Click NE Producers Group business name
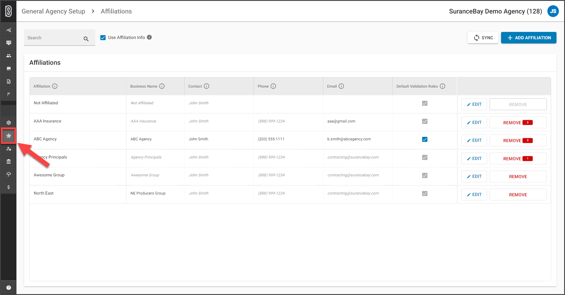565x295 pixels. [x=148, y=193]
